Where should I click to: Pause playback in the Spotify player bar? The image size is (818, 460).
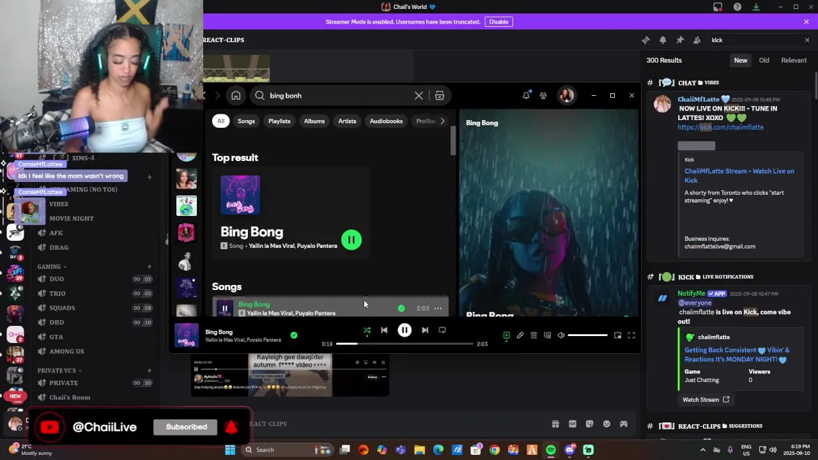tap(405, 330)
